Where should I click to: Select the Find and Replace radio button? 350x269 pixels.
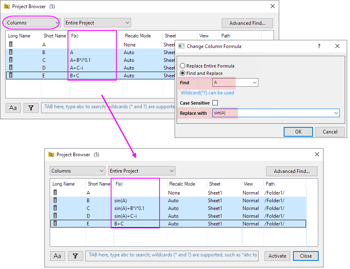click(x=183, y=73)
